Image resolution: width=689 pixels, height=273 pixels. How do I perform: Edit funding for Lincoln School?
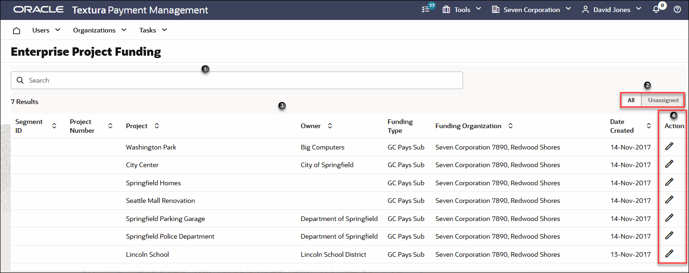669,253
